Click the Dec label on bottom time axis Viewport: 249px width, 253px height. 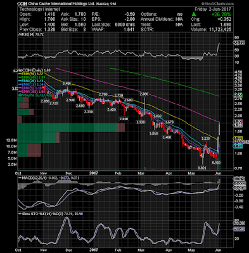pos(68,250)
